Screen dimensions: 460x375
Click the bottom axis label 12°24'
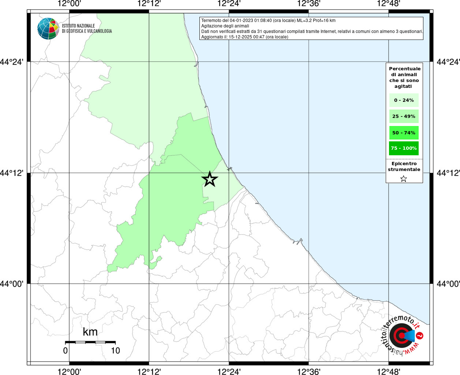pyautogui.click(x=229, y=372)
